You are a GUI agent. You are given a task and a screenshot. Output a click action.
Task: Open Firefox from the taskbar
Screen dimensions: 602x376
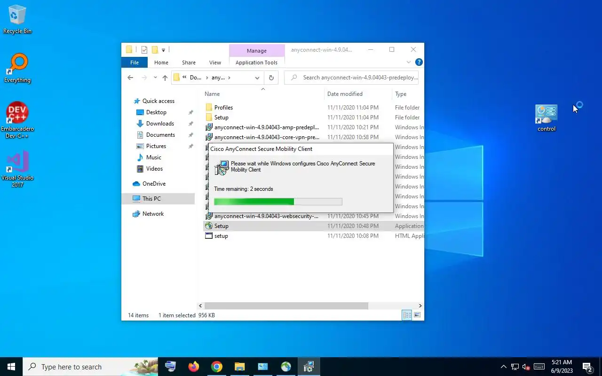(x=194, y=367)
